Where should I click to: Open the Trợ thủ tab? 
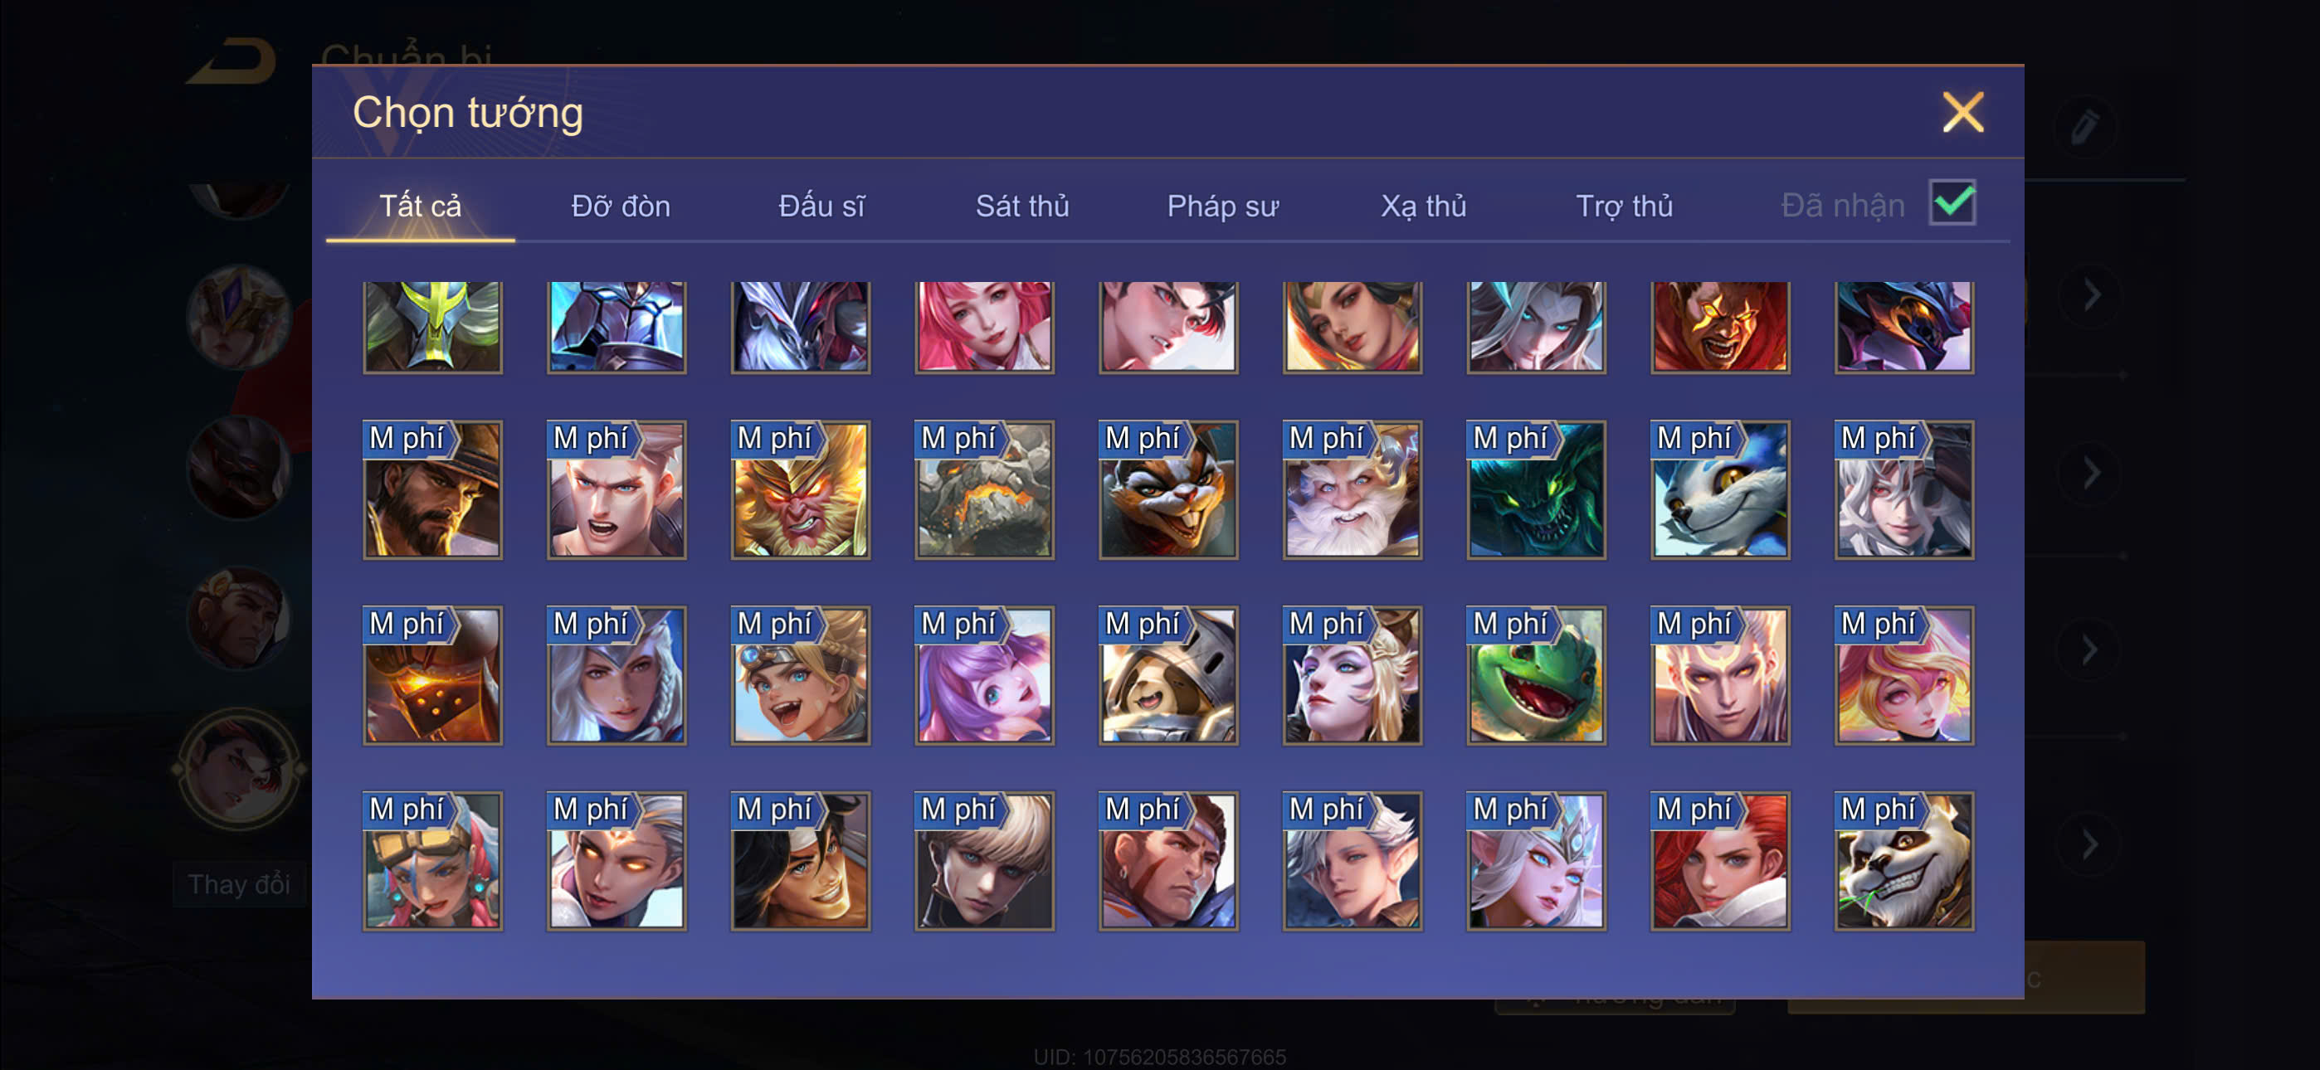(x=1624, y=207)
